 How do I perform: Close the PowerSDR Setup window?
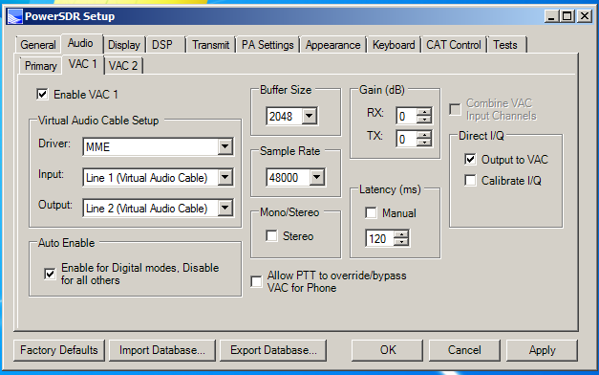585,16
